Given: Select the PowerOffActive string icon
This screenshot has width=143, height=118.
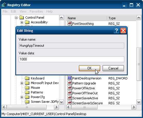Looking at the screenshot, I should pos(69,88).
